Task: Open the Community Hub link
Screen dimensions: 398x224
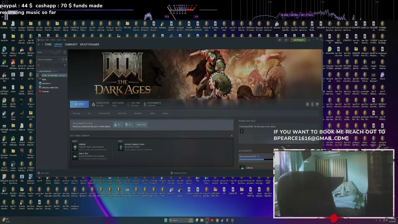Action: 104,113
